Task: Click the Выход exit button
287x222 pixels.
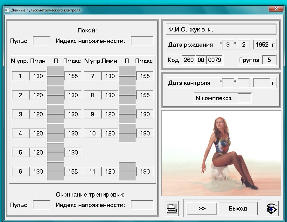Action: (x=238, y=209)
